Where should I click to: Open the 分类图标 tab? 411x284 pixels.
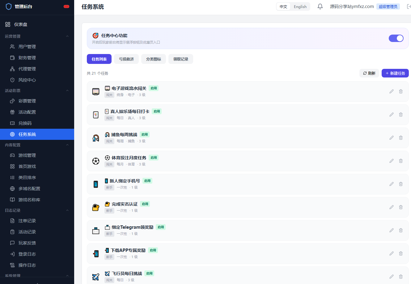(154, 59)
